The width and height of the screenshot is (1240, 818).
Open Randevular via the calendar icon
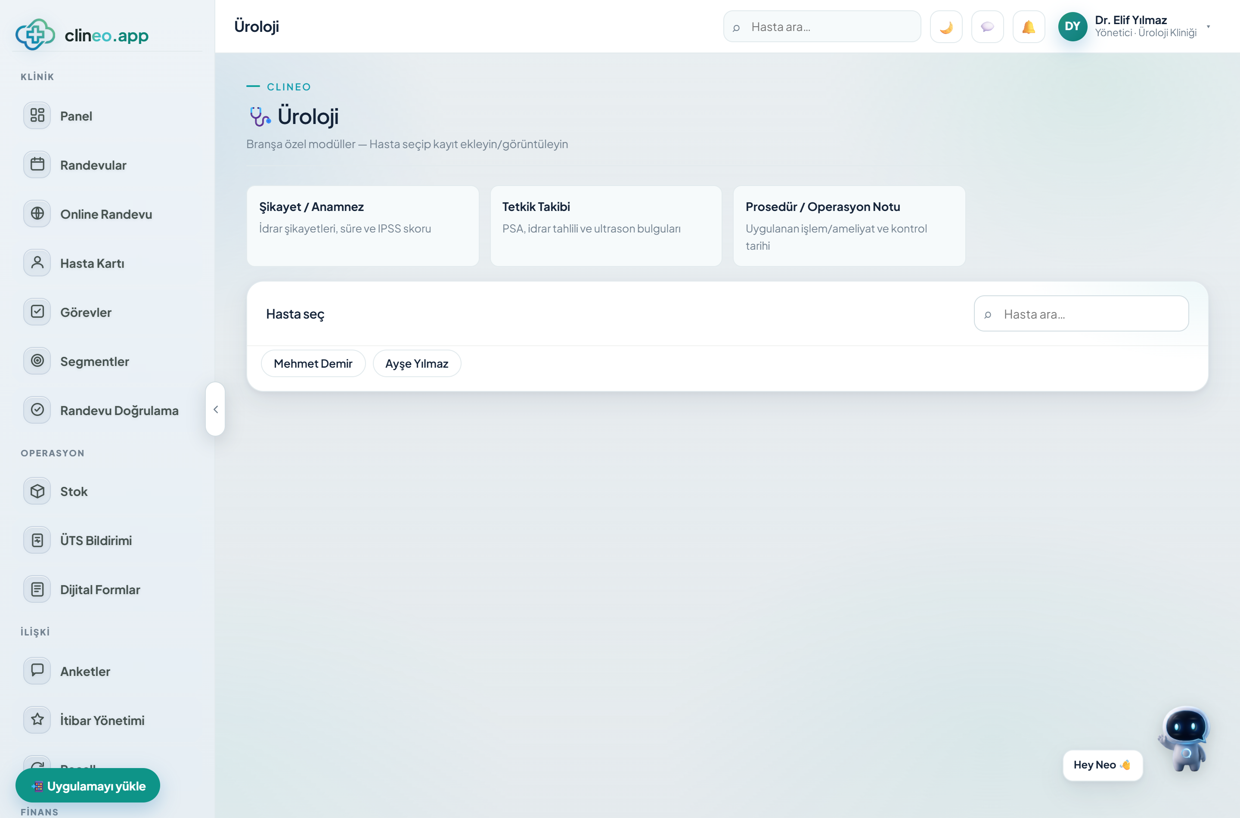37,164
